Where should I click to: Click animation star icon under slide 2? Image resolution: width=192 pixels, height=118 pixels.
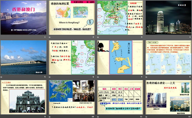tap(49, 37)
